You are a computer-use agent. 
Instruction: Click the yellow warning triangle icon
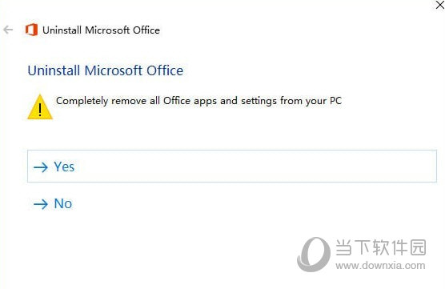pyautogui.click(x=40, y=106)
